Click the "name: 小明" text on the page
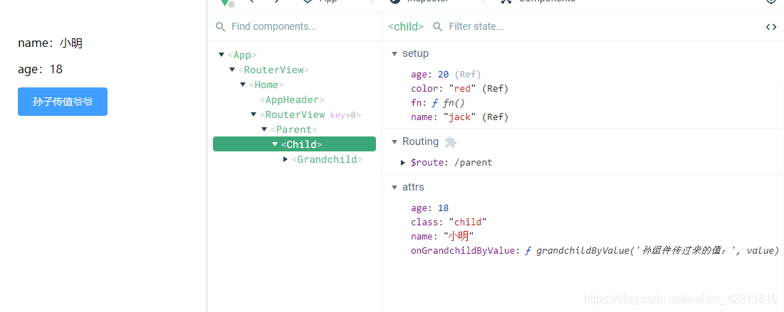 50,43
